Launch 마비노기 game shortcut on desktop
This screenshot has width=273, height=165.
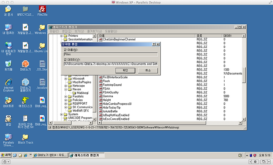tap(25, 66)
